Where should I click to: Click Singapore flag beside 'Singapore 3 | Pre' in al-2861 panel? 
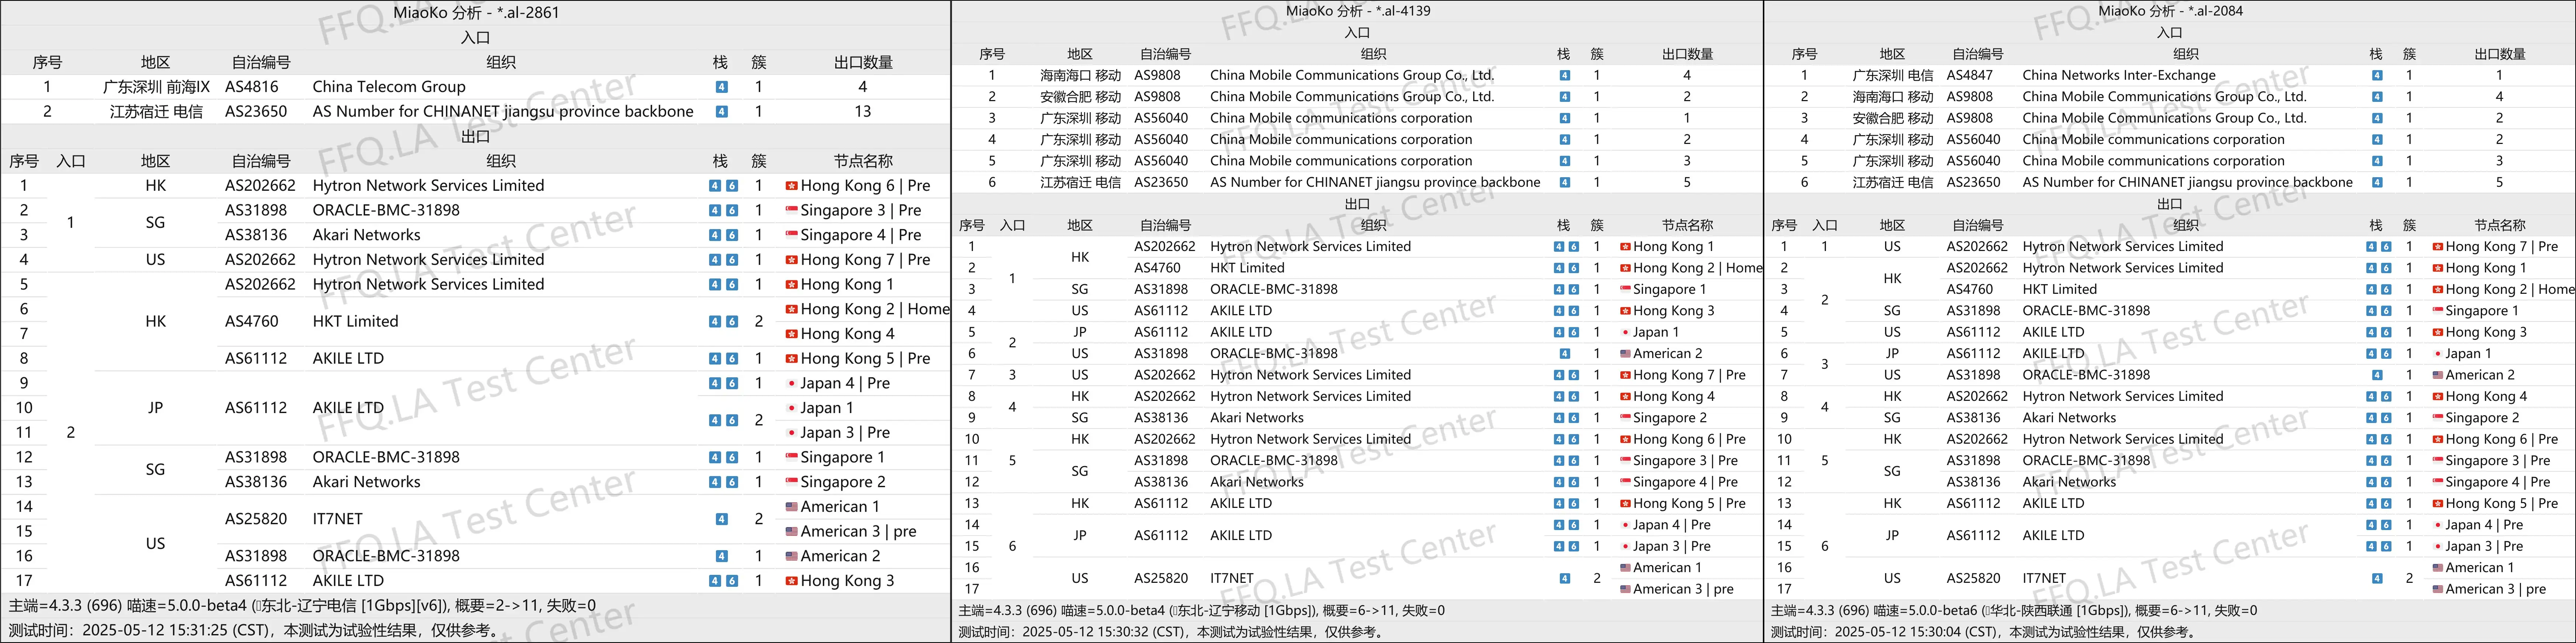pyautogui.click(x=791, y=210)
